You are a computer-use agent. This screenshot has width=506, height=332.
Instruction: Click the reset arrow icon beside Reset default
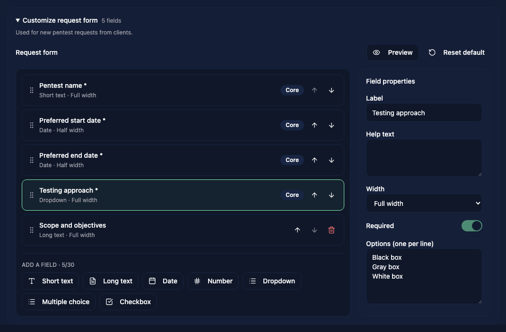pos(432,52)
